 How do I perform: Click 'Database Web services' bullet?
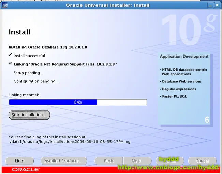(180, 81)
